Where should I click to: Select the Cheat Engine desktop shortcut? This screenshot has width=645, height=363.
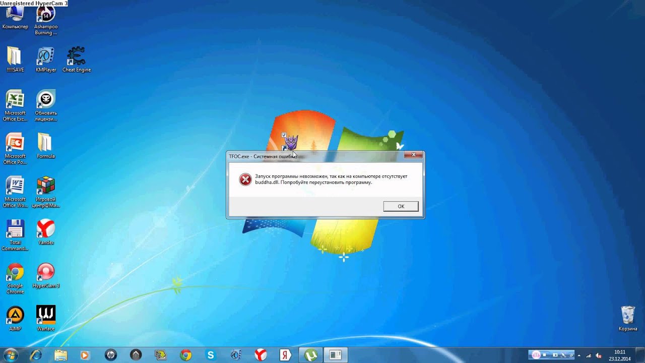click(77, 60)
